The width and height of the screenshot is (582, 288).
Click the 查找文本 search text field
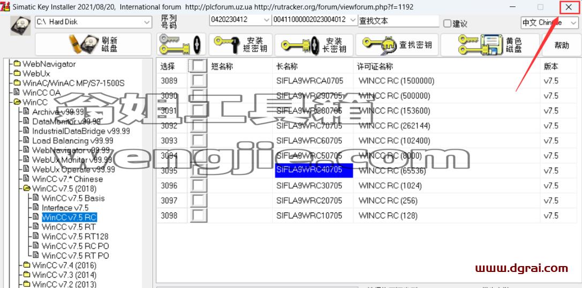[399, 21]
